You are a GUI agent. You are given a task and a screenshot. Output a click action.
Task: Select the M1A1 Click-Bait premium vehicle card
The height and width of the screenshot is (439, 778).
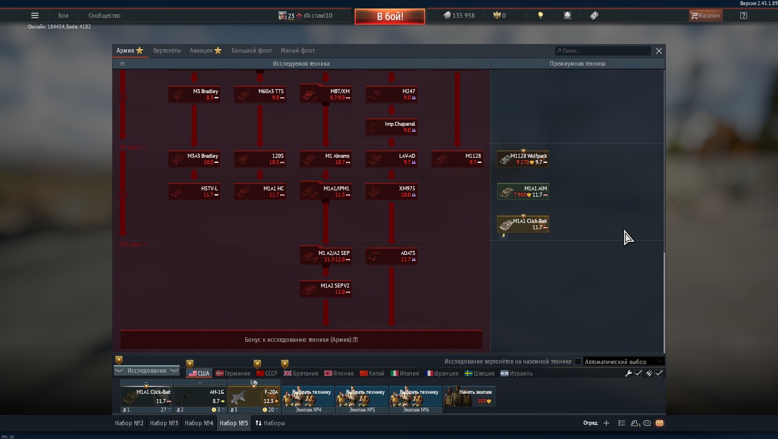(x=523, y=224)
